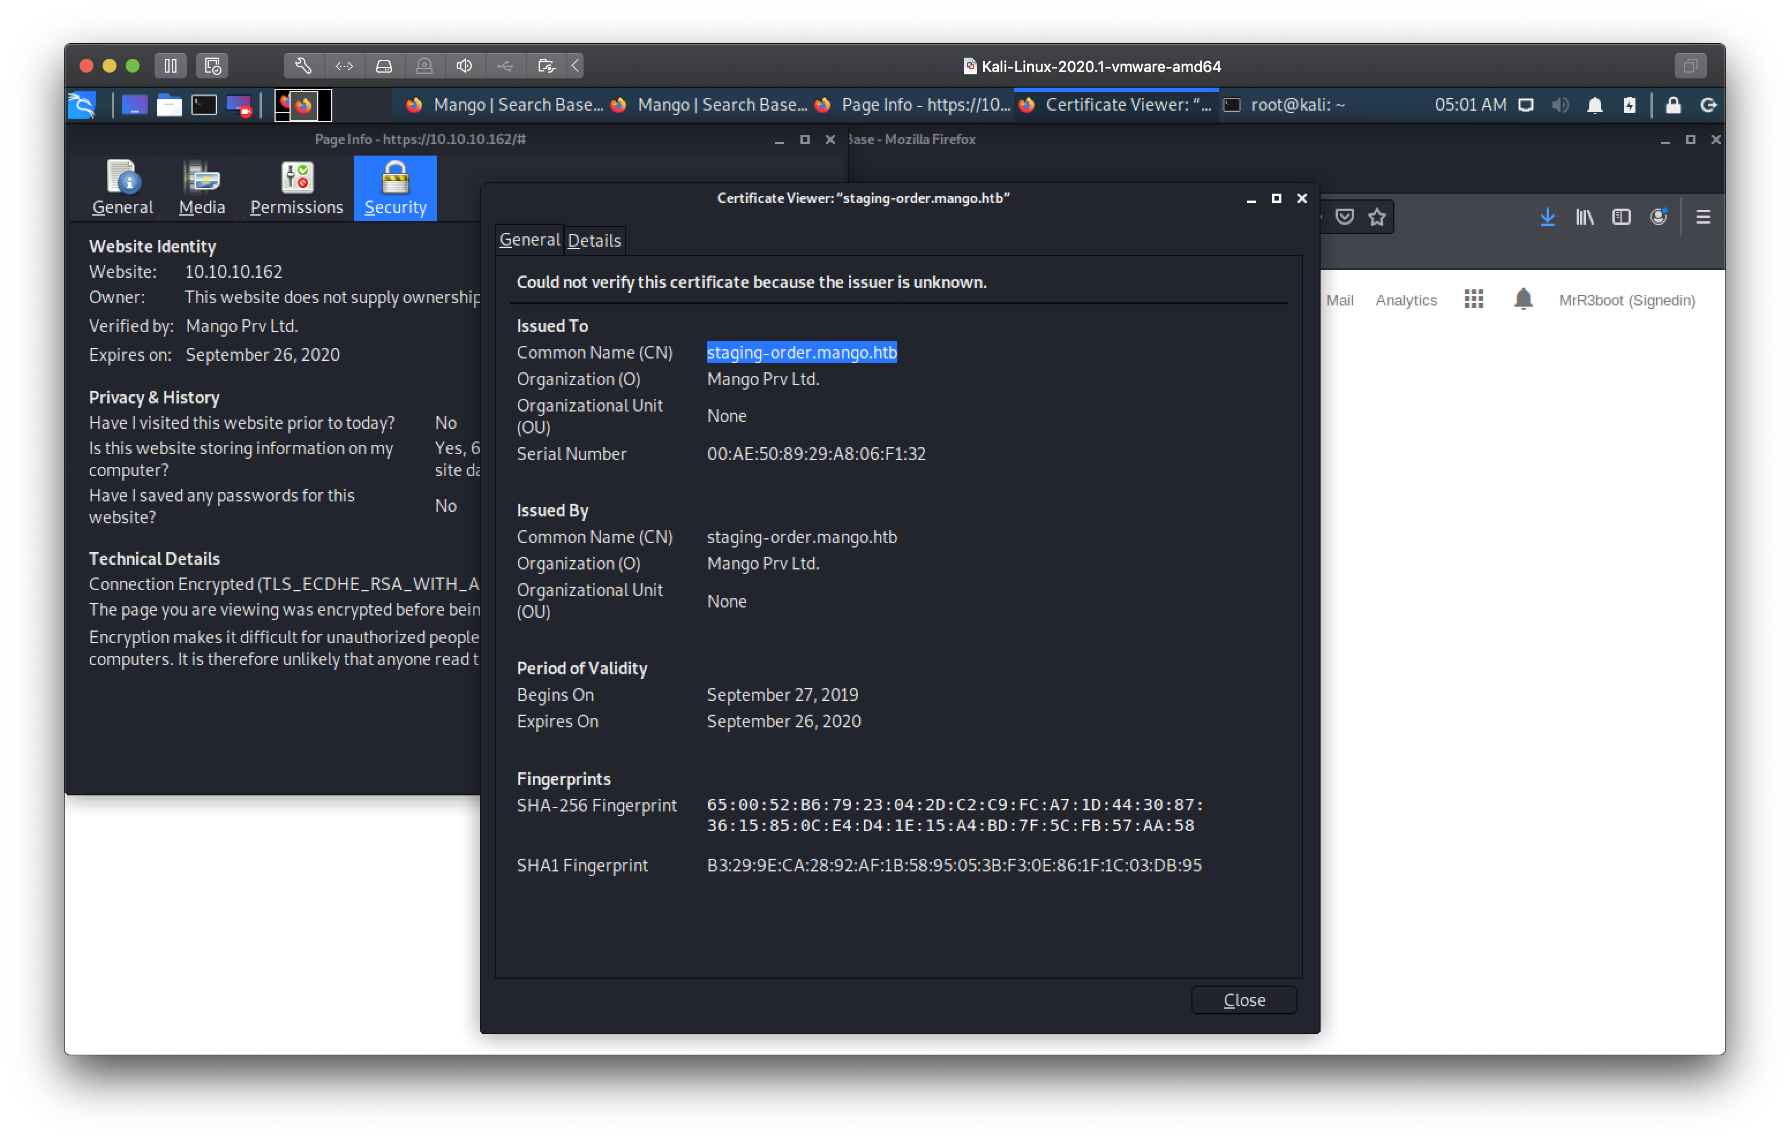1790x1140 pixels.
Task: Collapse VMware toolbar chevron arrow
Action: tap(576, 66)
